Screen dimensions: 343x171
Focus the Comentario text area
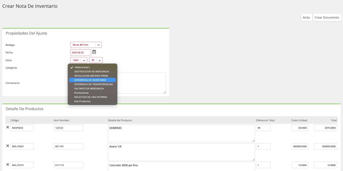(141, 83)
